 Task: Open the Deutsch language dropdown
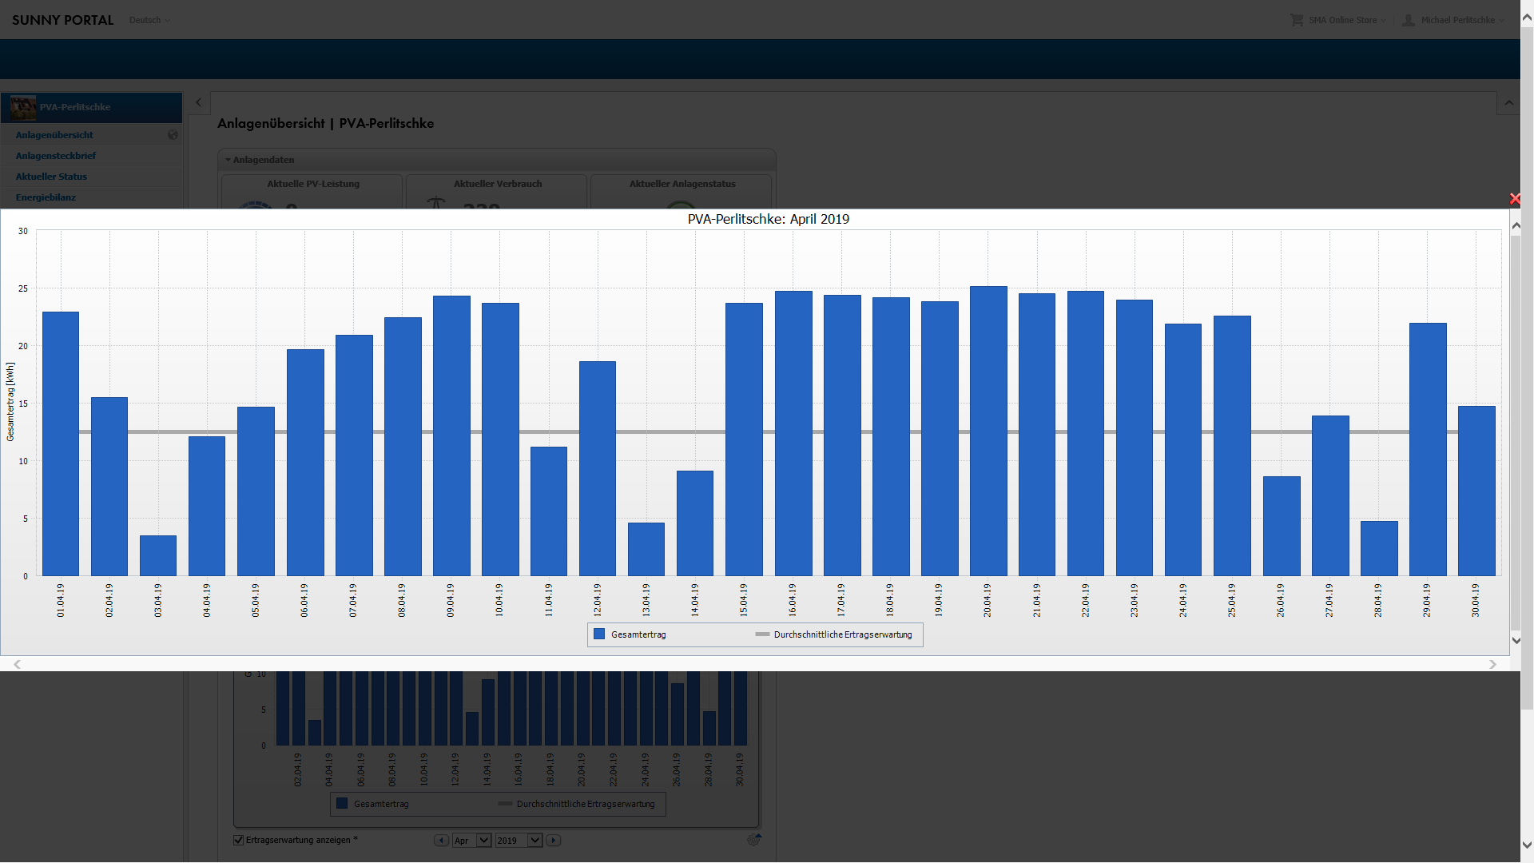pos(149,20)
